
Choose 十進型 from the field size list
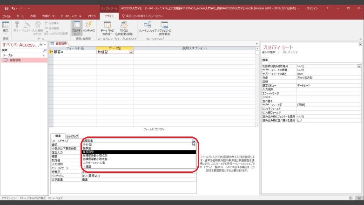(x=139, y=166)
